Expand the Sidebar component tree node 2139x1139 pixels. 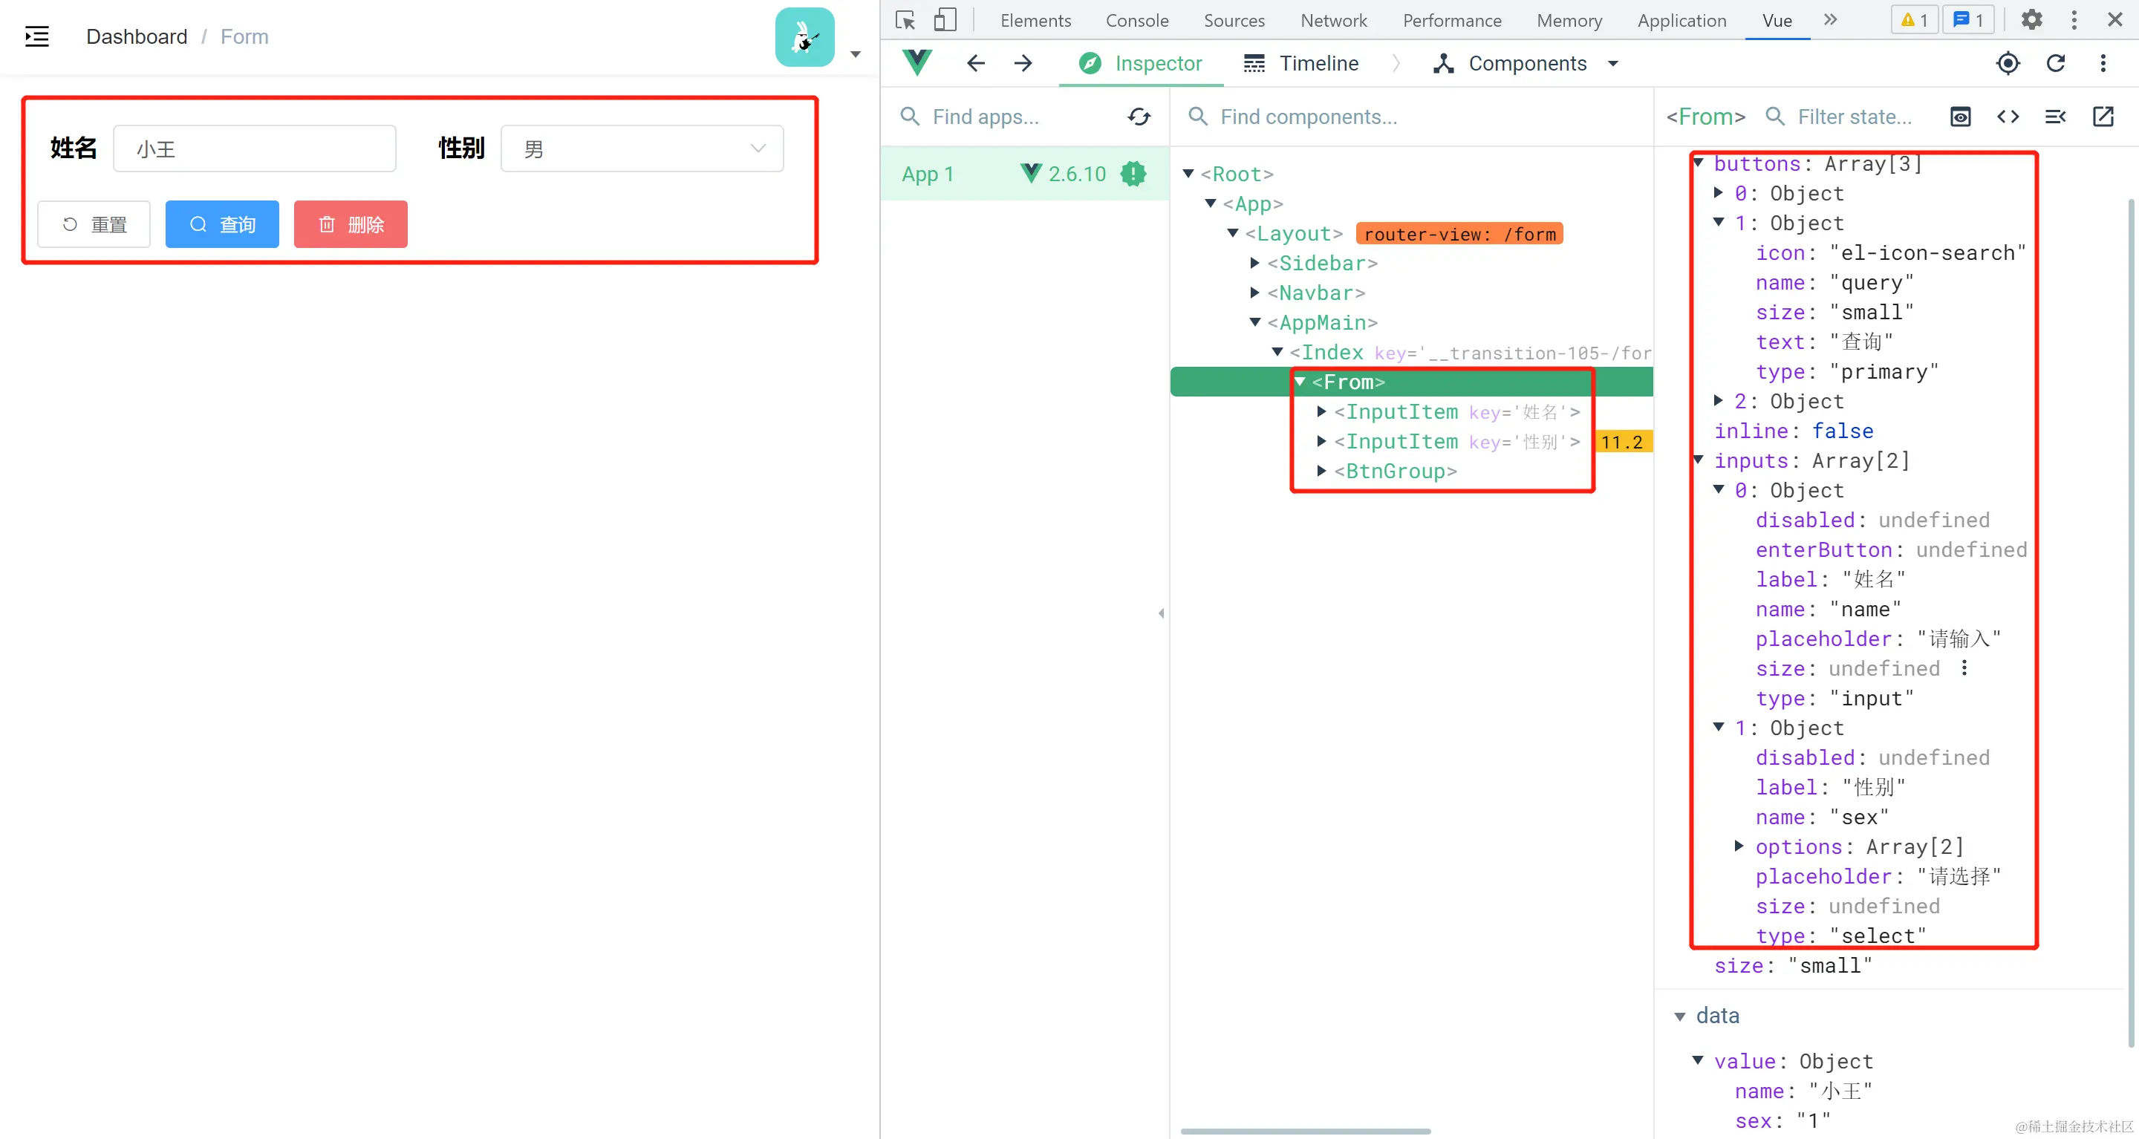[x=1254, y=263]
